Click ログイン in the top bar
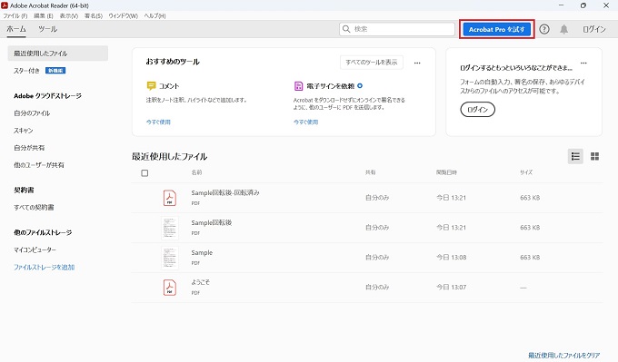The width and height of the screenshot is (618, 362). 594,29
